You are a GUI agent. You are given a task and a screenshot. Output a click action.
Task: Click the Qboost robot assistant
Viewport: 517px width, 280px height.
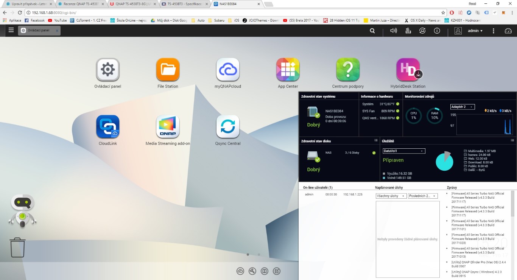(22, 211)
